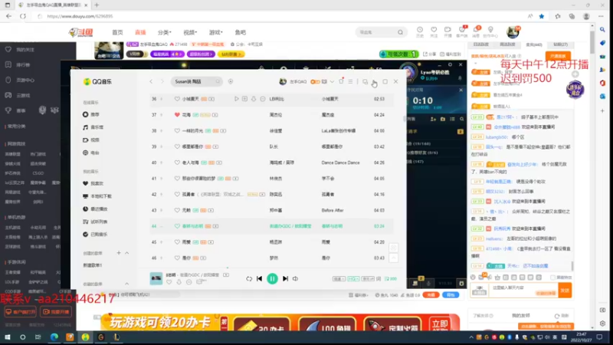Switch QQ Music to mini mode
Viewport: 613px width, 345px height.
click(x=365, y=81)
